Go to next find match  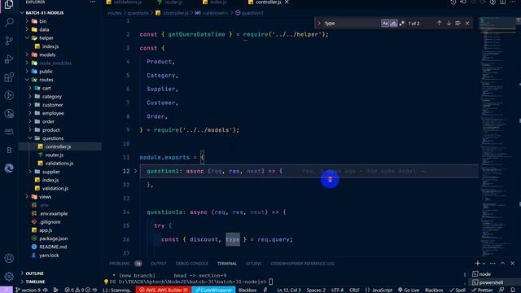pos(449,24)
